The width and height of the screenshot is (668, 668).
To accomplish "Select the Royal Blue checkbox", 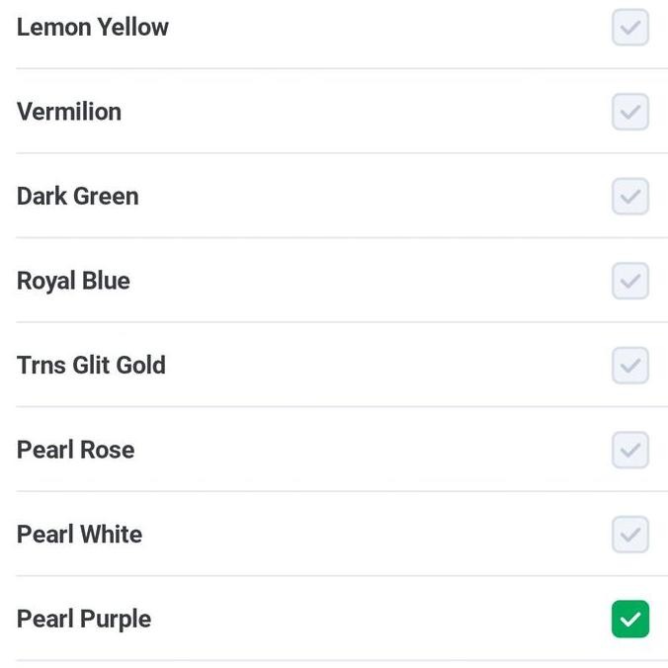I will (x=630, y=281).
